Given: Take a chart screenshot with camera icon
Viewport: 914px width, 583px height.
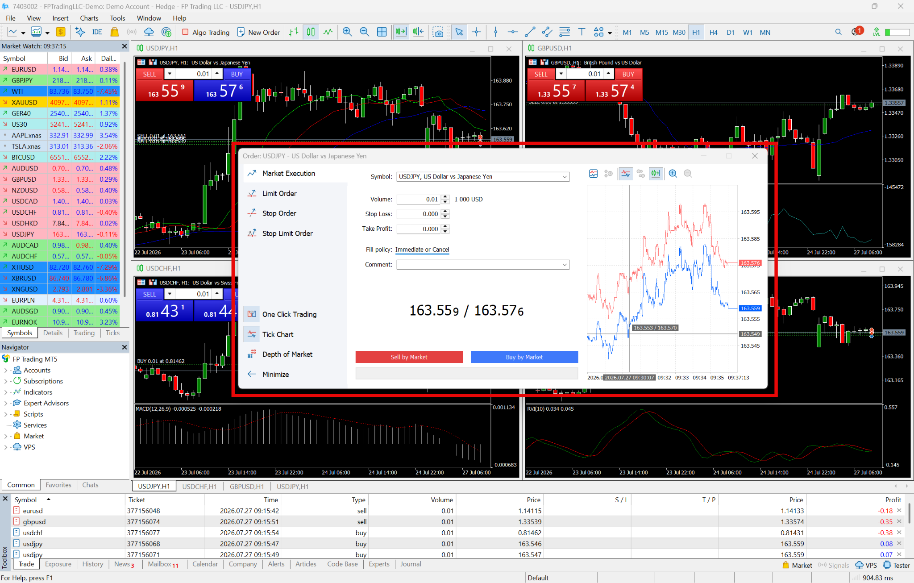Looking at the screenshot, I should coord(438,32).
